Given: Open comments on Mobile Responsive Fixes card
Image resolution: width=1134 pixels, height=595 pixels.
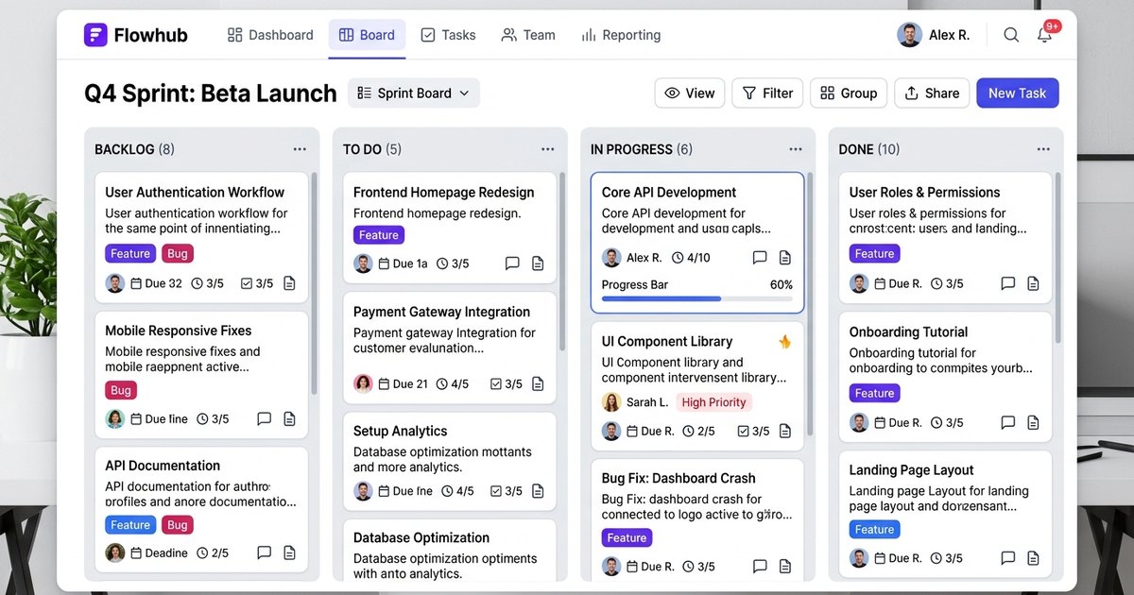Looking at the screenshot, I should (265, 418).
